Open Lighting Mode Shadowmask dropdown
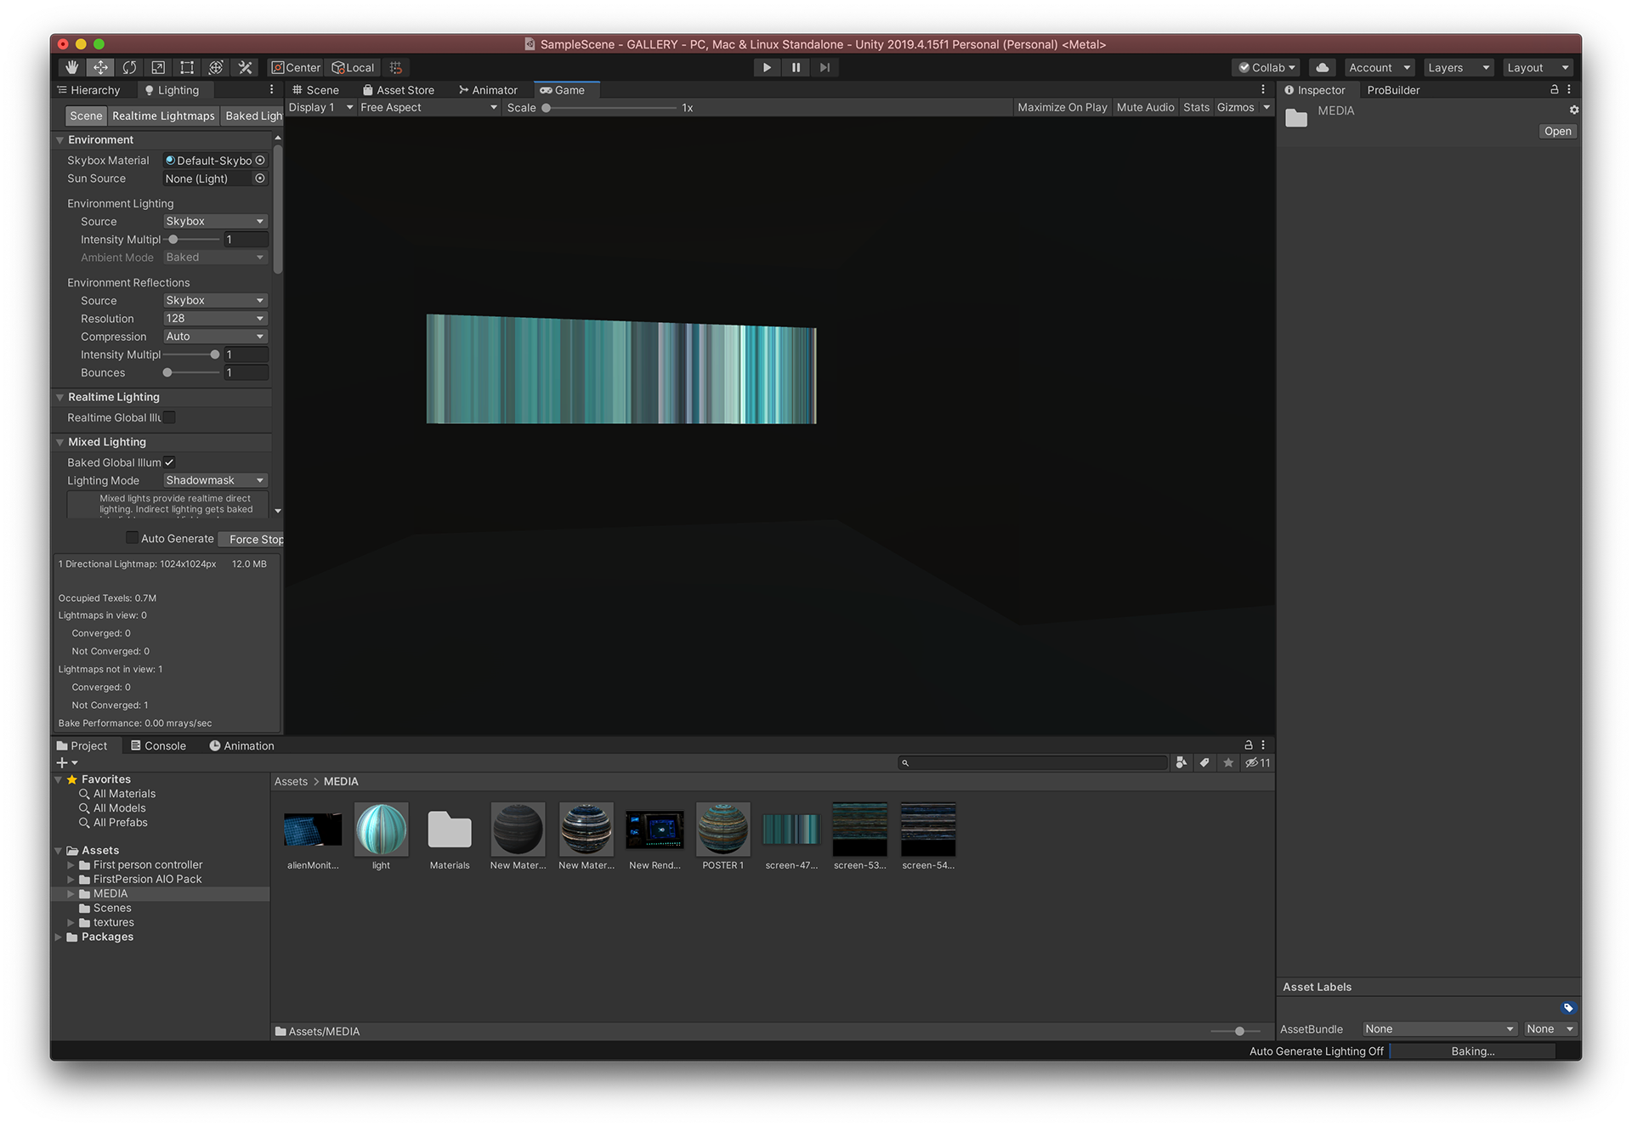 [215, 480]
